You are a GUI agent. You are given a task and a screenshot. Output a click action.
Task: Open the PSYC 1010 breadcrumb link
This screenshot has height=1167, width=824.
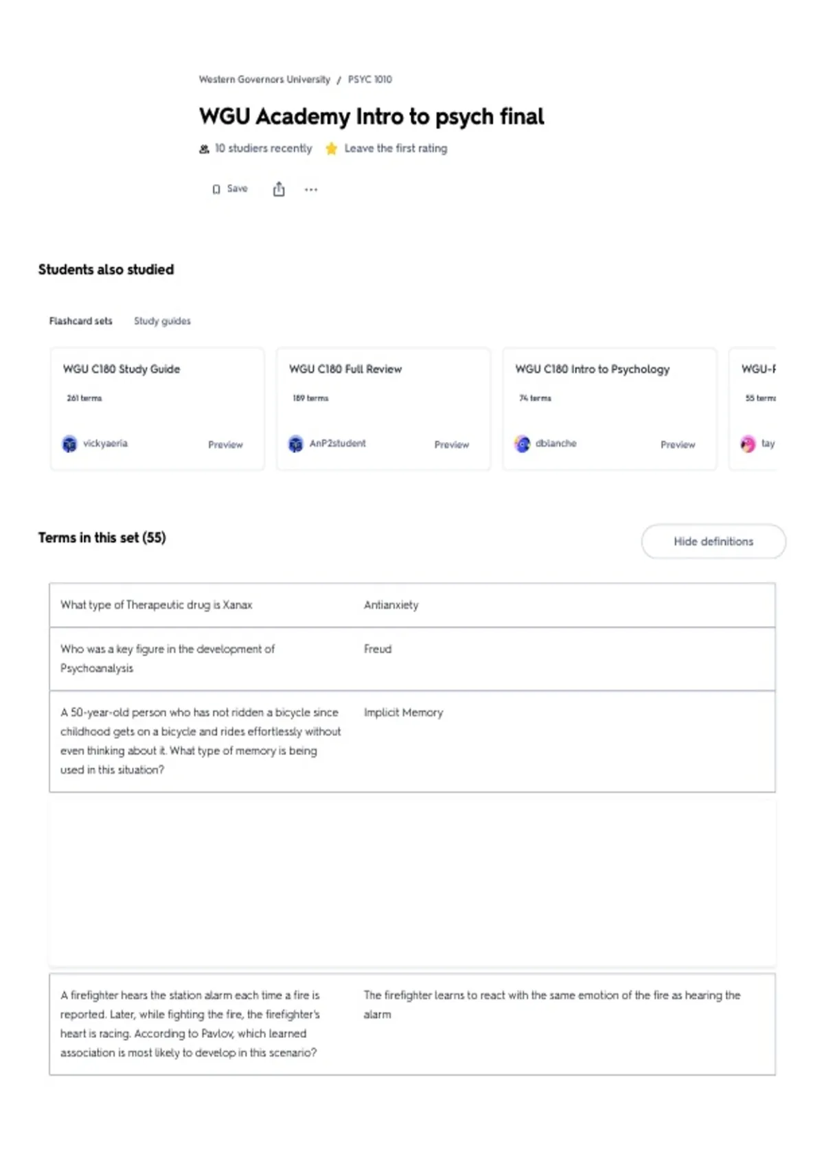click(x=369, y=80)
